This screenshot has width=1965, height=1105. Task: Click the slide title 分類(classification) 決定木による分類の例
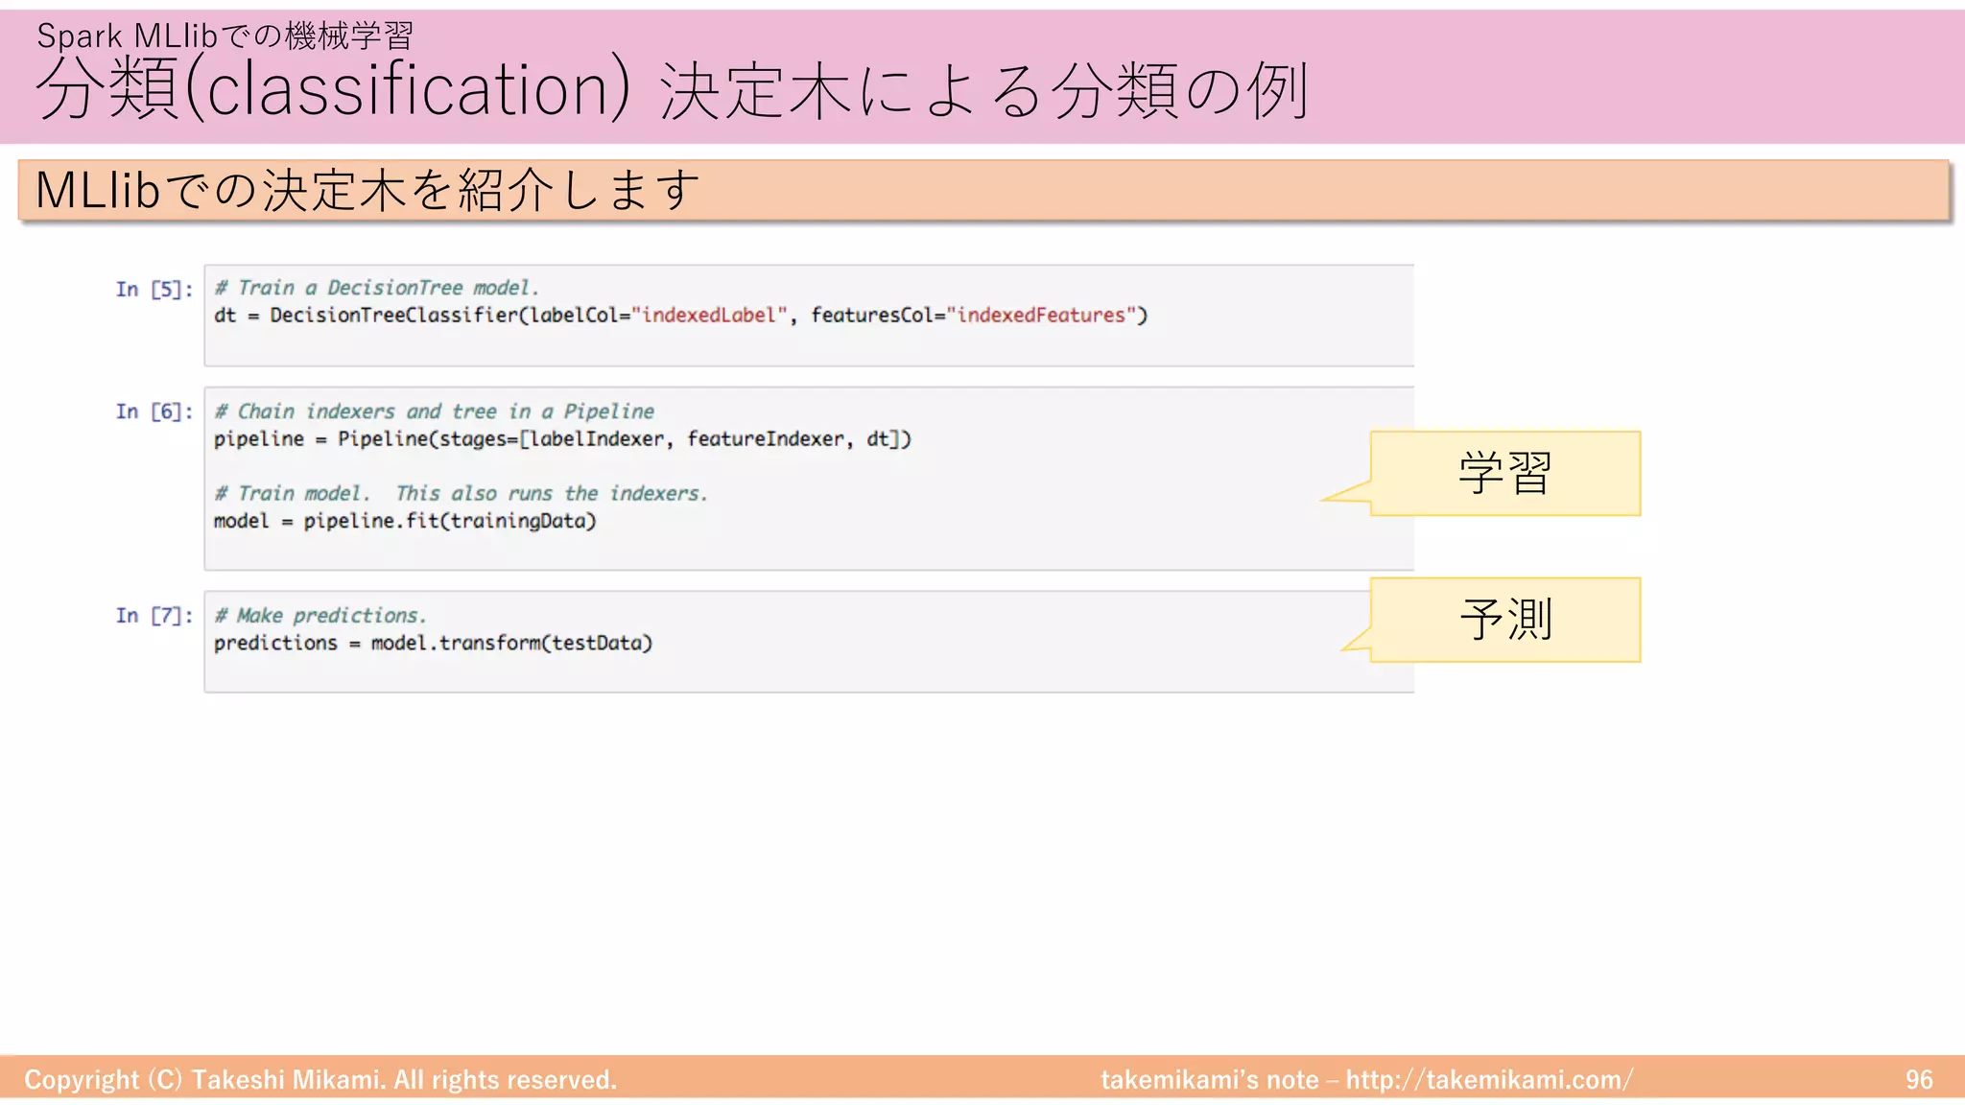pos(672,91)
